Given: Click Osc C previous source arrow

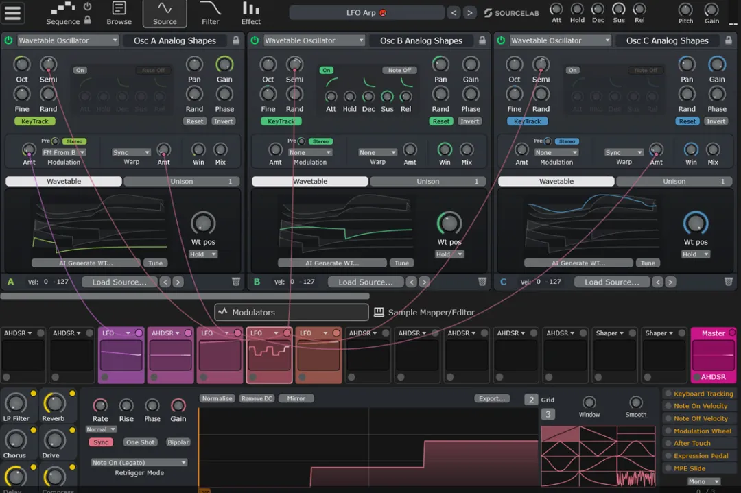Looking at the screenshot, I should (x=658, y=282).
